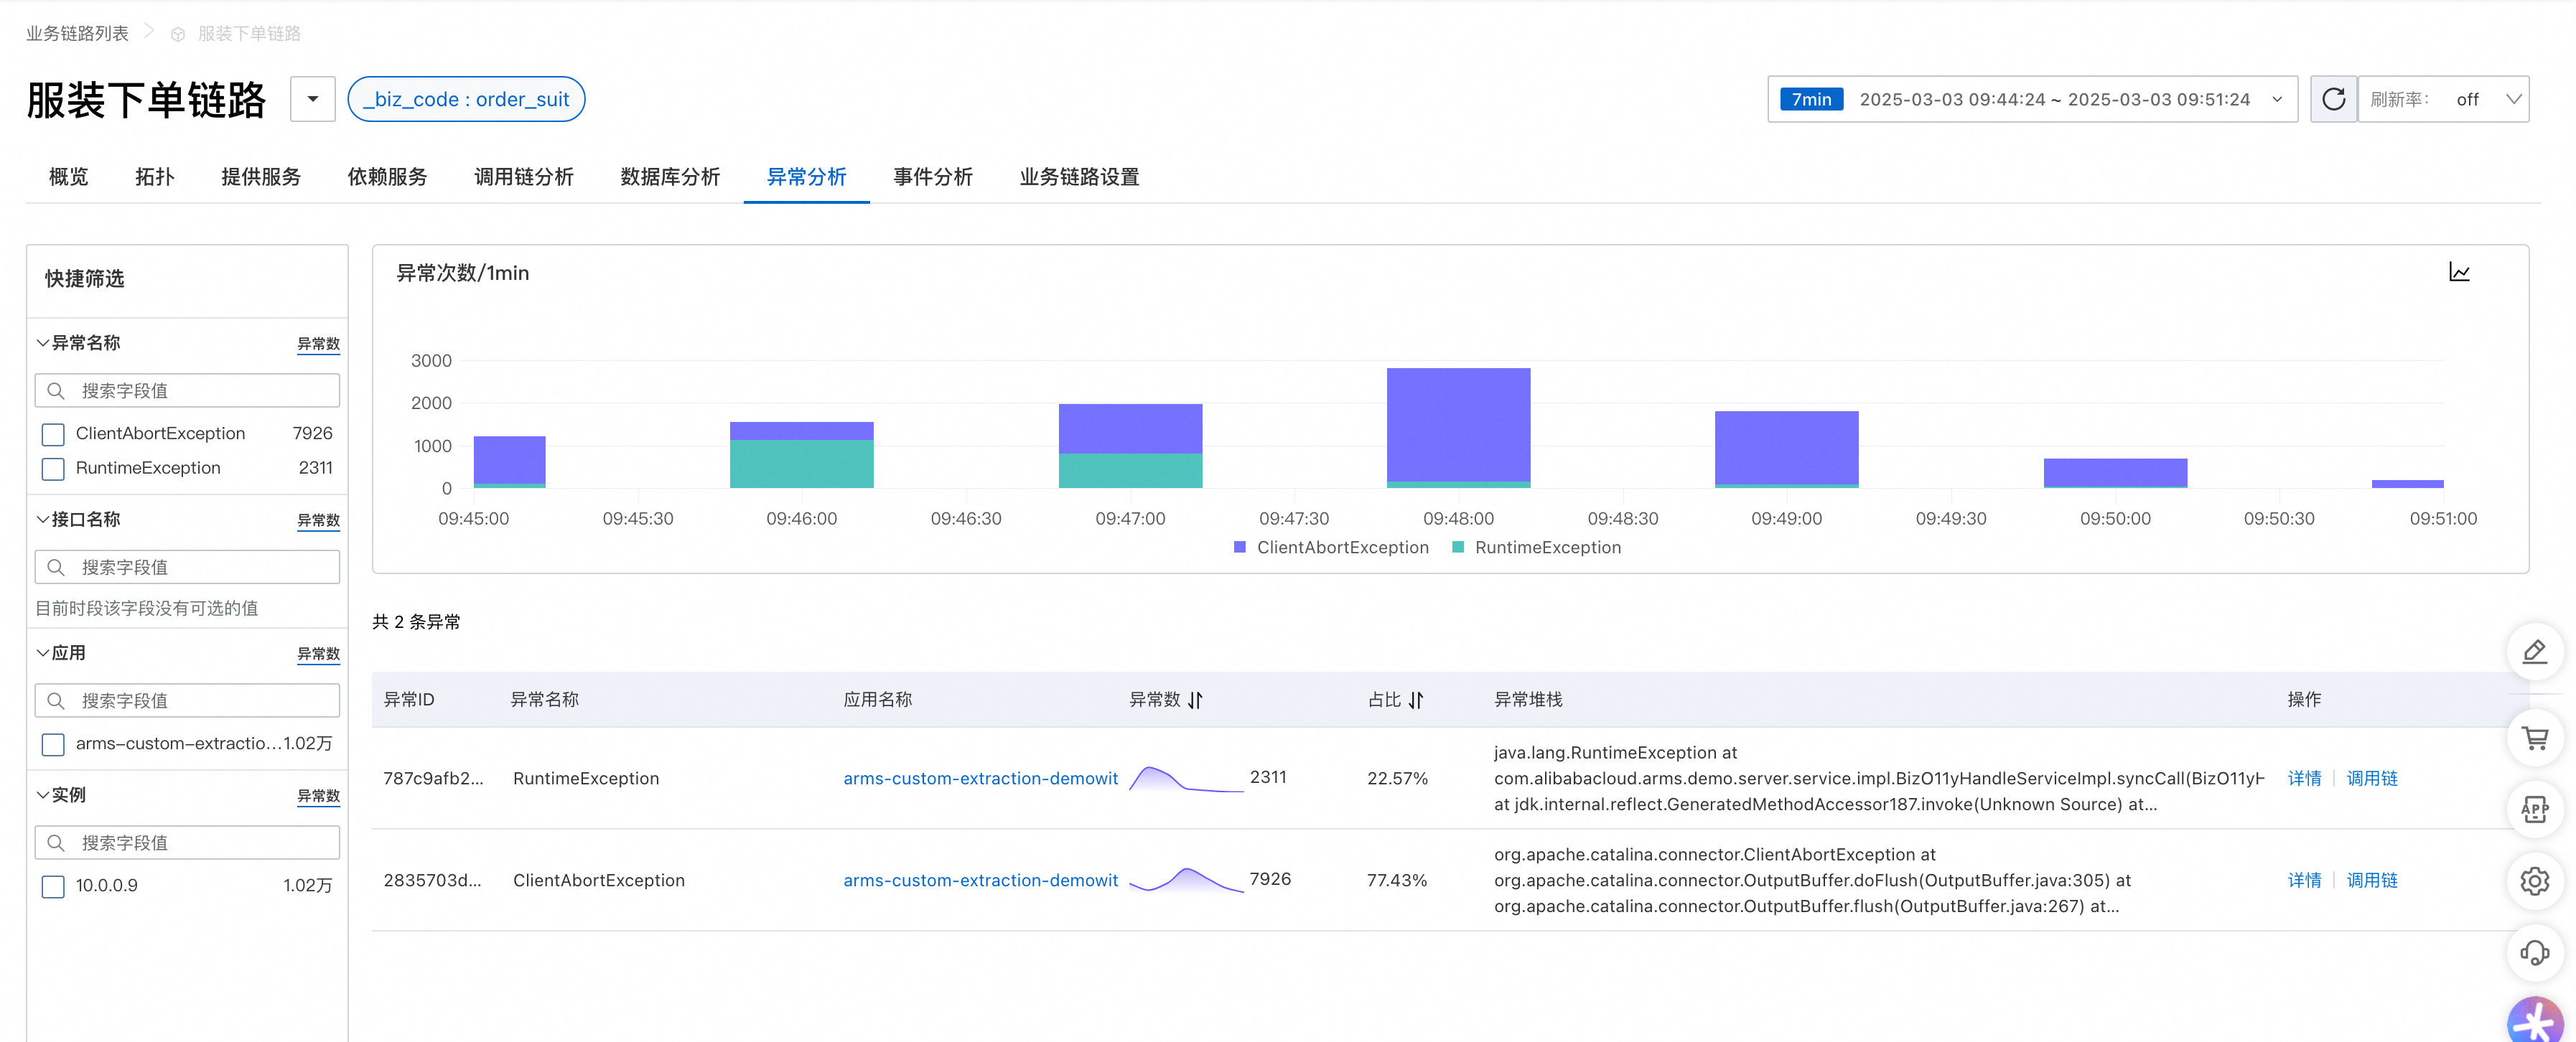Click the edit pencil floating icon
This screenshot has width=2576, height=1042.
[x=2534, y=652]
